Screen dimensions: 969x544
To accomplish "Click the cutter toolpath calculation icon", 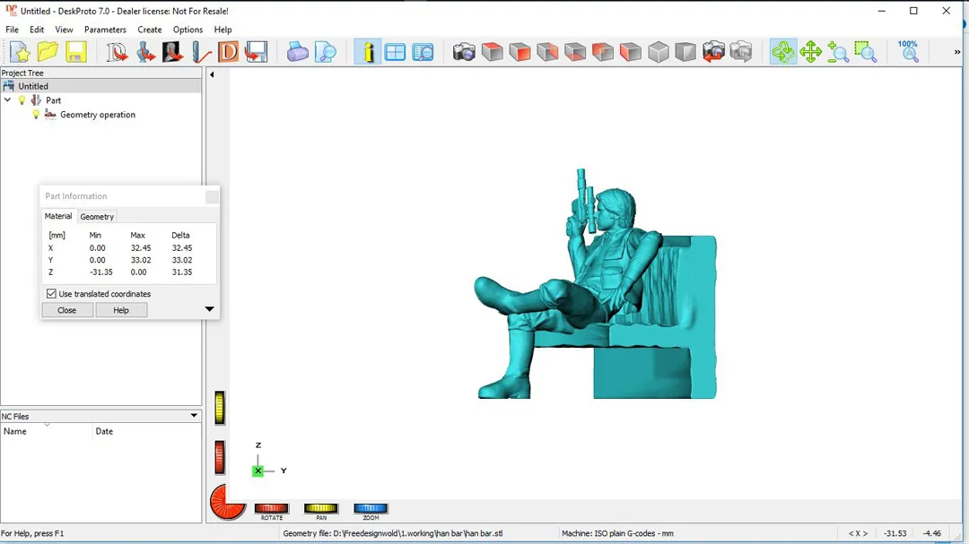I will click(x=200, y=52).
